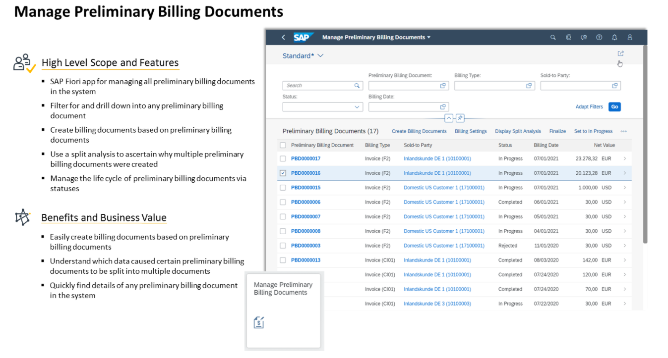The width and height of the screenshot is (668, 358).
Task: Collapse the filter bar with the up chevron
Action: 449,118
